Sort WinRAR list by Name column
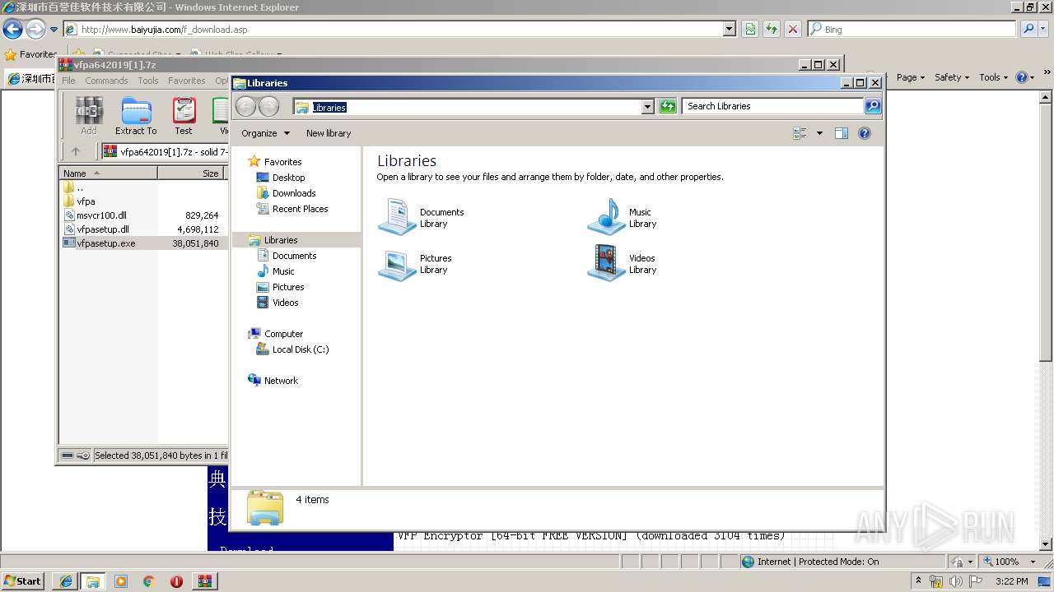This screenshot has width=1054, height=592. click(x=109, y=173)
